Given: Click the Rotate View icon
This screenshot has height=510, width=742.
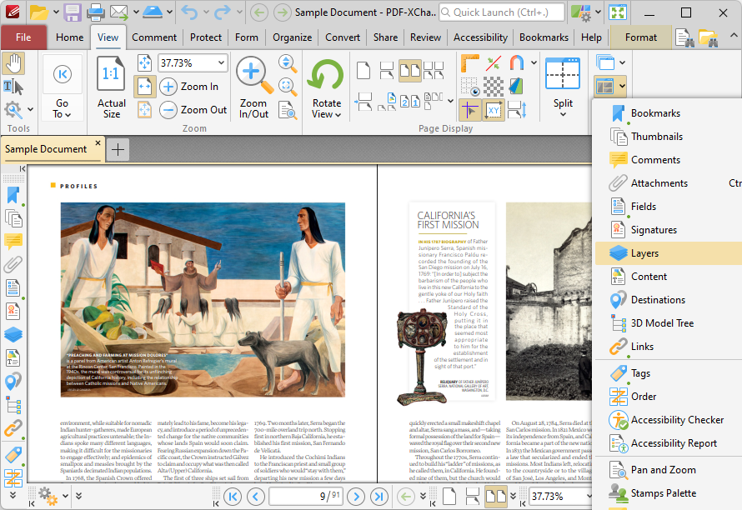Looking at the screenshot, I should (327, 76).
